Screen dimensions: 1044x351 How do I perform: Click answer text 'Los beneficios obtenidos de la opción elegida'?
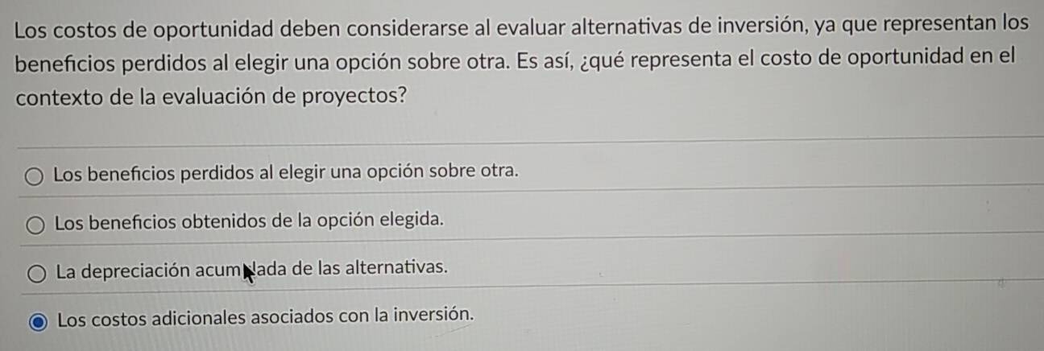(x=250, y=220)
